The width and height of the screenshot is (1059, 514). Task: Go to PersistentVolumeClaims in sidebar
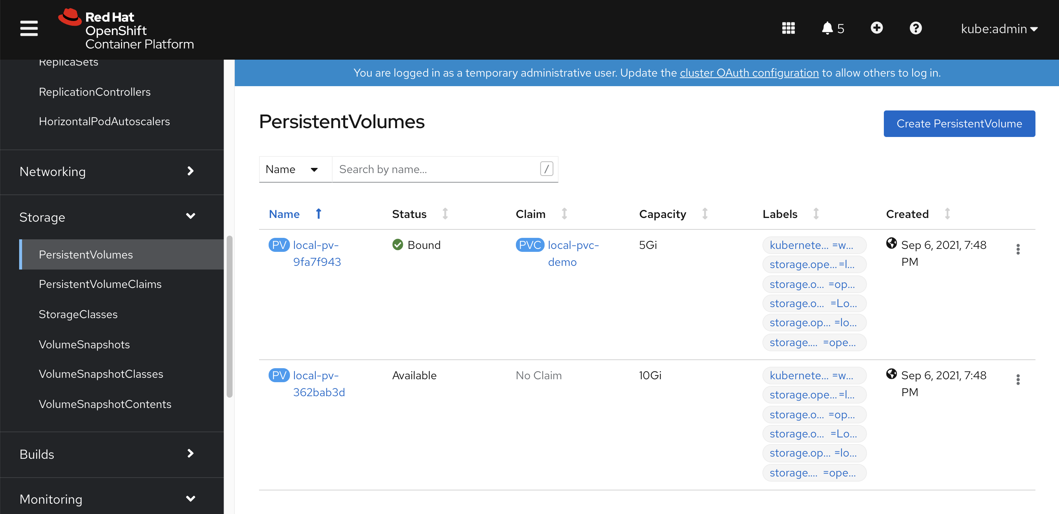click(100, 284)
